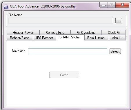Minimize the GBA Tool Advance window
This screenshot has height=110, width=131.
(103, 5)
